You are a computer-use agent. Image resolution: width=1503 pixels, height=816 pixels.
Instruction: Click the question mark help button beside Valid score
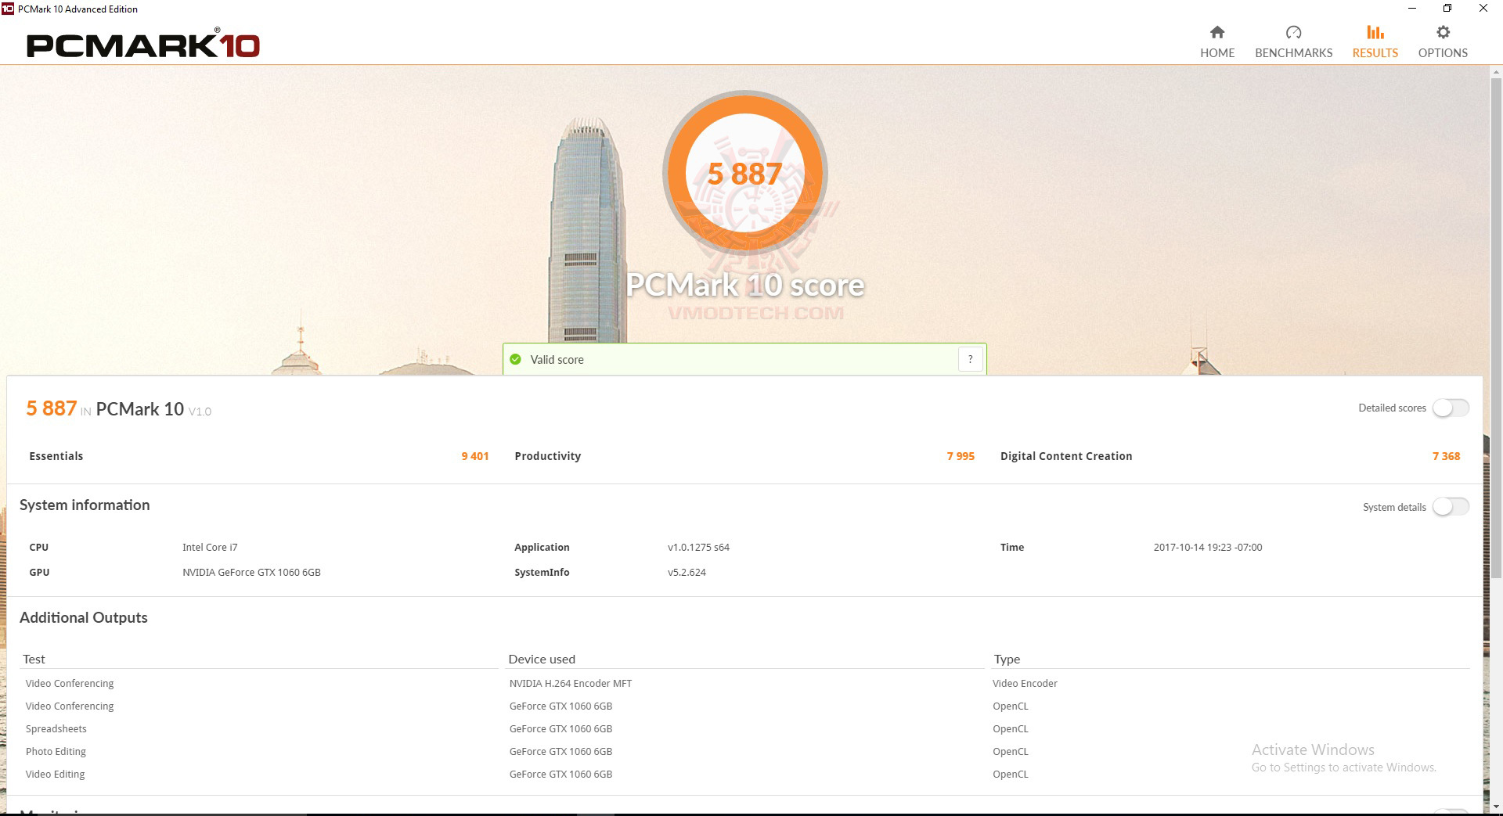point(971,359)
